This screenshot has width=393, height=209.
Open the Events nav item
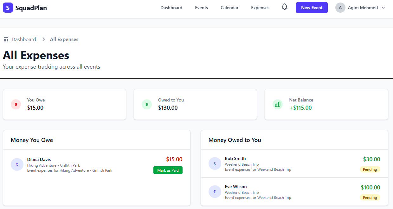[x=201, y=8]
